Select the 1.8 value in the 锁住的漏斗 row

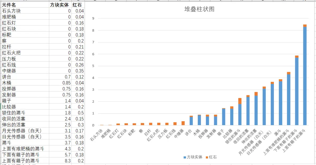60,113
